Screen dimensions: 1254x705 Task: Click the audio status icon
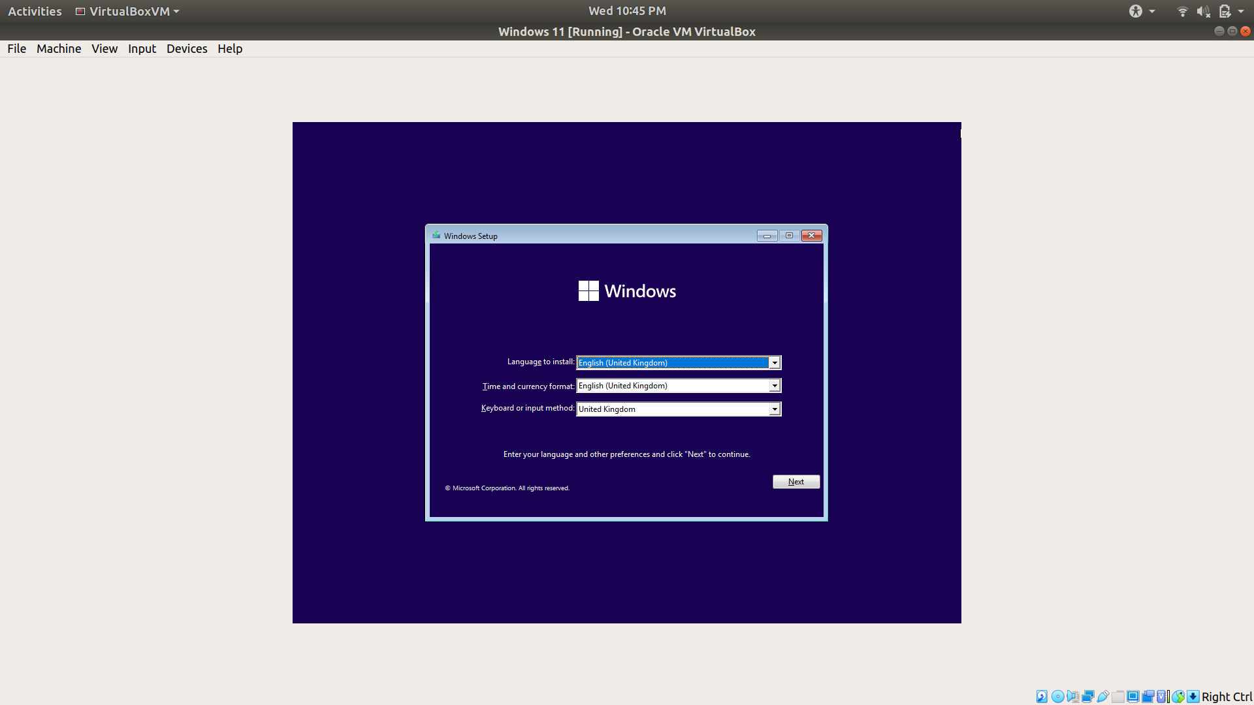point(1073,697)
